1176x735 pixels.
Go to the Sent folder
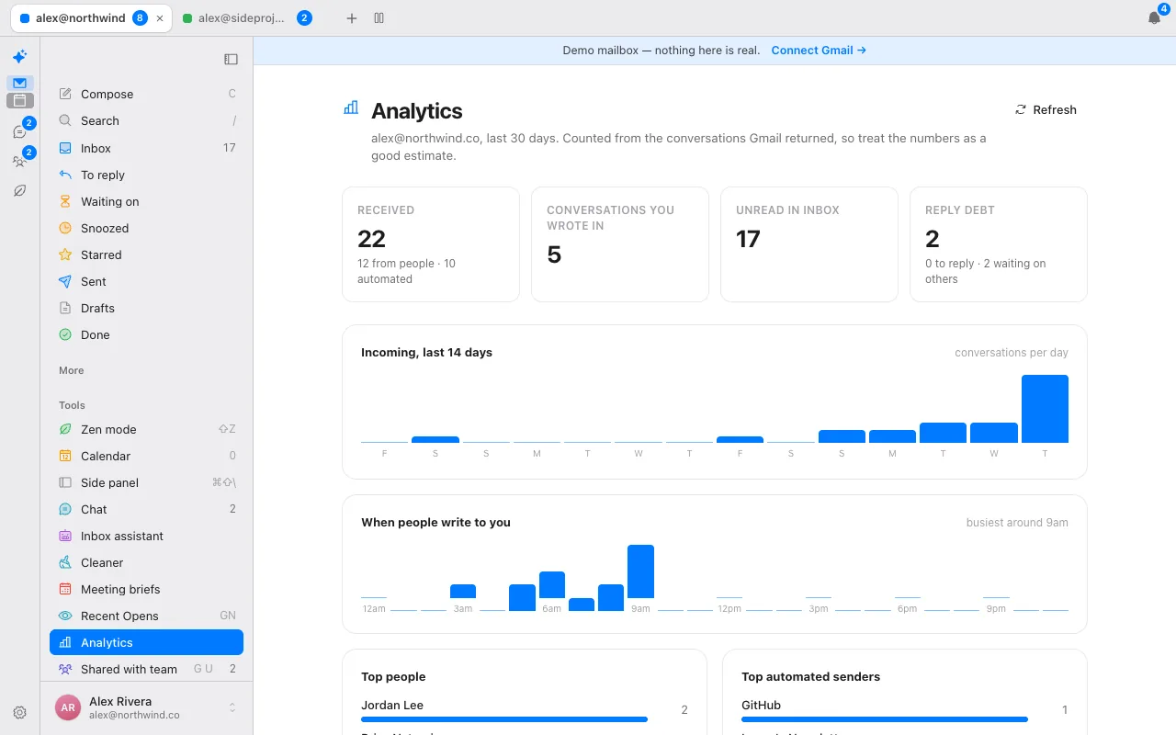147,281
